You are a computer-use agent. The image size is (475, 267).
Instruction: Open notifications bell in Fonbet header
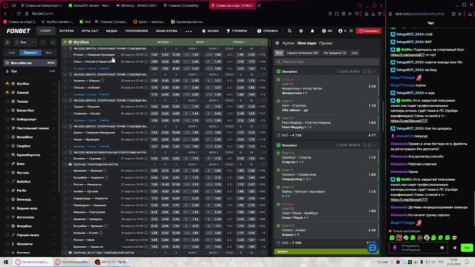[312, 31]
